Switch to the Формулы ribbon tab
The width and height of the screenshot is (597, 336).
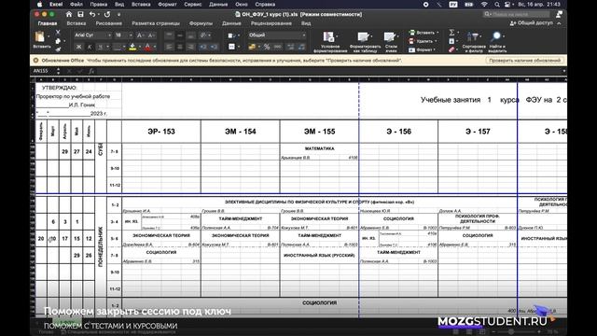coord(201,23)
